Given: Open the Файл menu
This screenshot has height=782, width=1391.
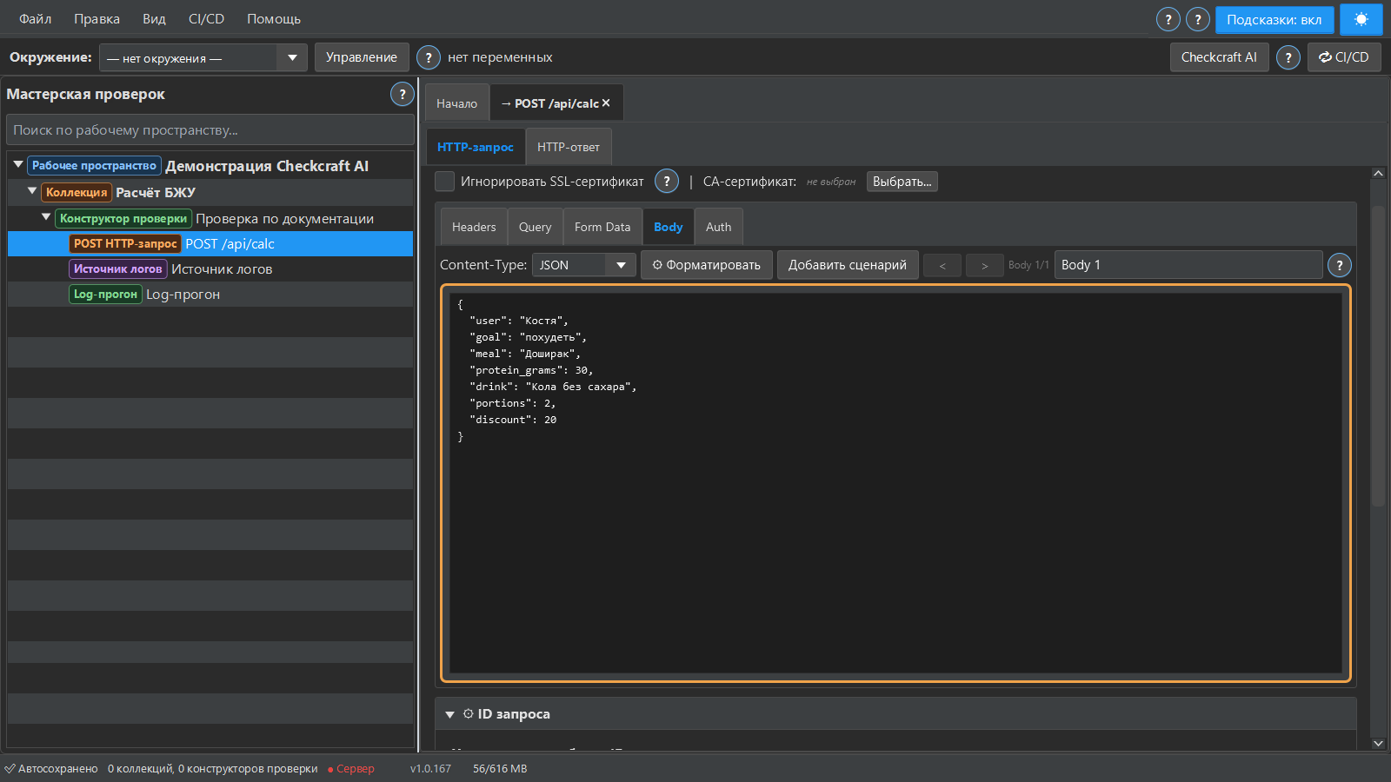Looking at the screenshot, I should click(x=36, y=18).
